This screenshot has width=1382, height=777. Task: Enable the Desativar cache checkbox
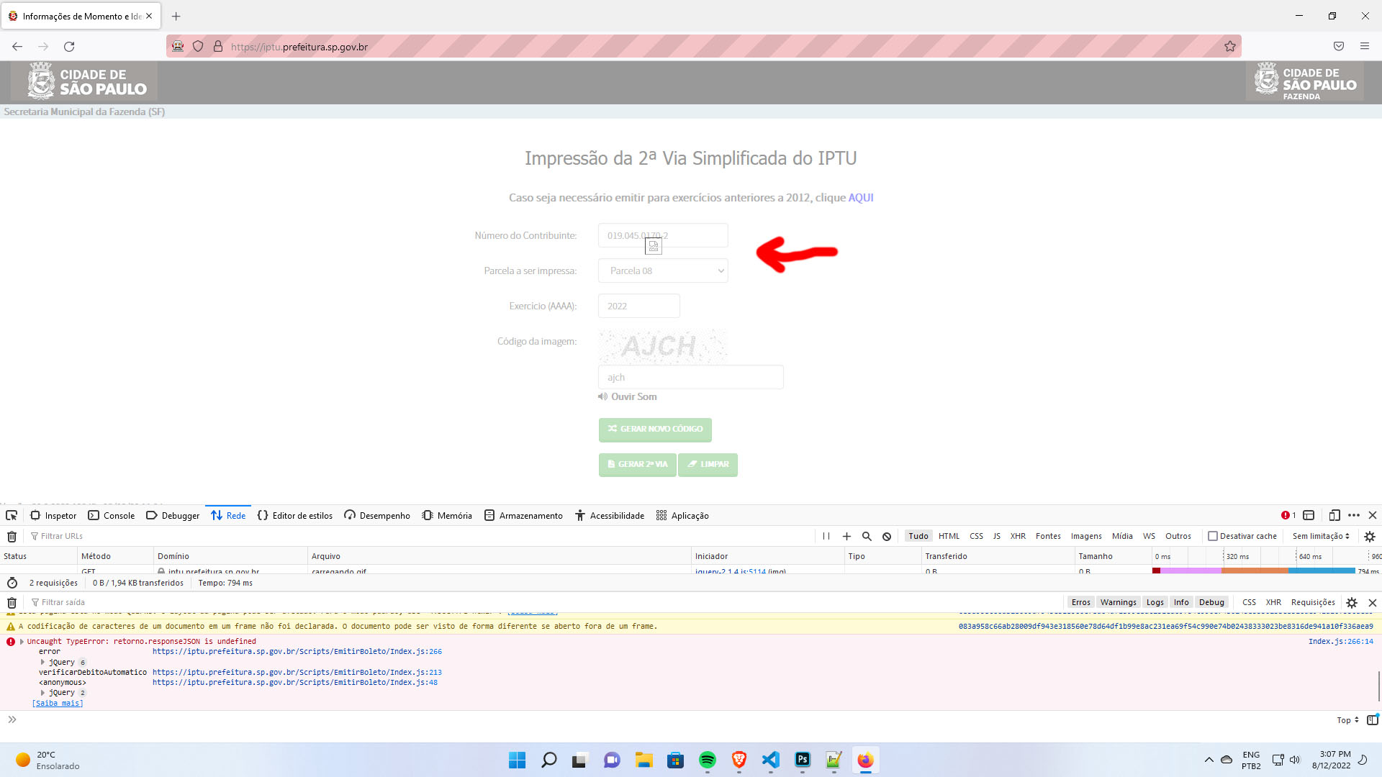tap(1213, 536)
